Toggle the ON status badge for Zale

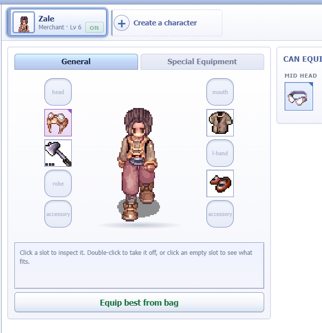tap(94, 27)
